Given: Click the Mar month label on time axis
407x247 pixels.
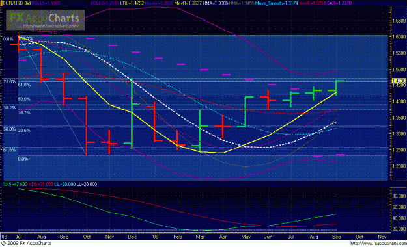Looking at the screenshot, I should coord(200,237).
